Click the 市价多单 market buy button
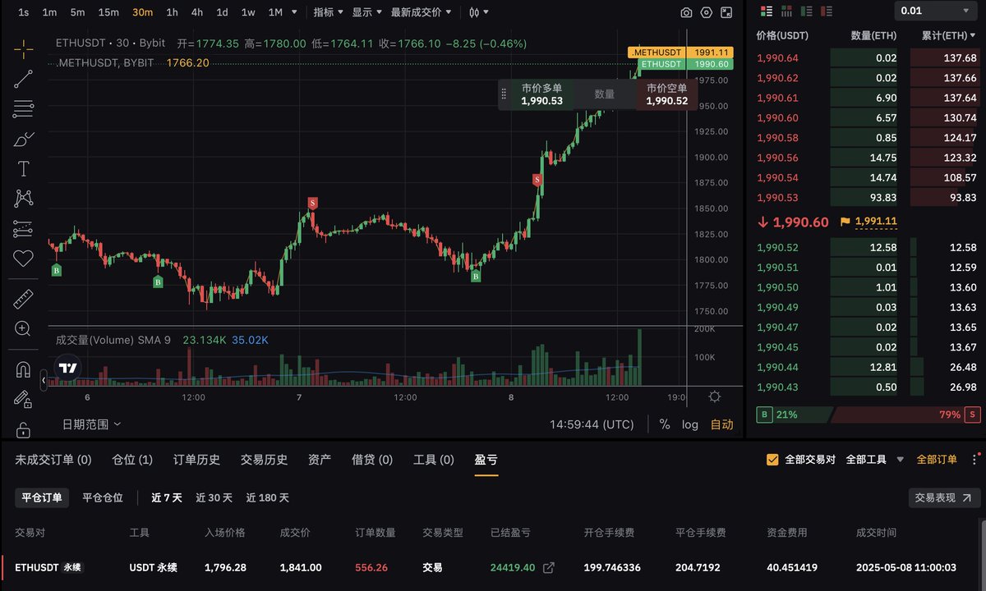 pos(541,94)
